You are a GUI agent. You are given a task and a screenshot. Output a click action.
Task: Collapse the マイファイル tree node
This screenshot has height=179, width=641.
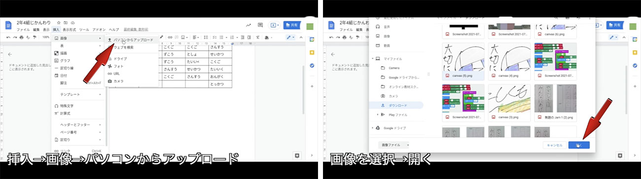(373, 59)
